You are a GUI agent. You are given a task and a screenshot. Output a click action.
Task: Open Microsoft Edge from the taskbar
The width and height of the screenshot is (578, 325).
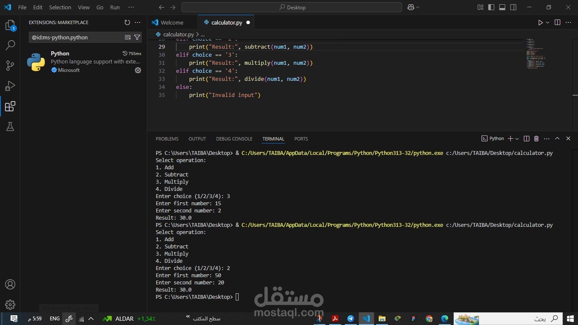[445, 319]
